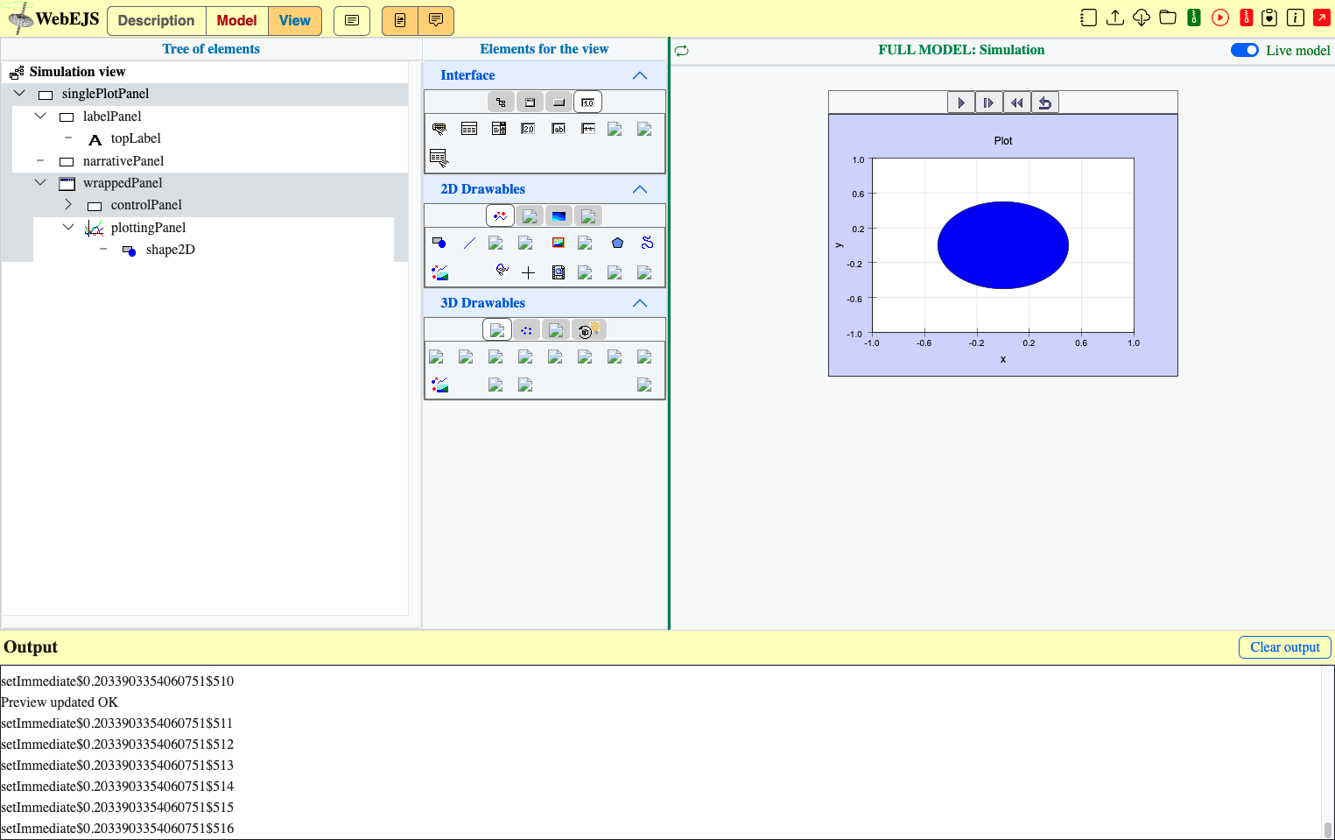Switch to the View tab
Viewport: 1335px width, 840px height.
coord(295,20)
